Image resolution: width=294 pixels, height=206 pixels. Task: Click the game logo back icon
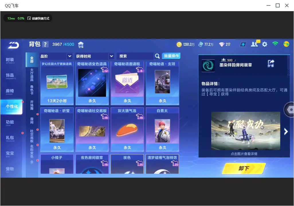click(13, 45)
